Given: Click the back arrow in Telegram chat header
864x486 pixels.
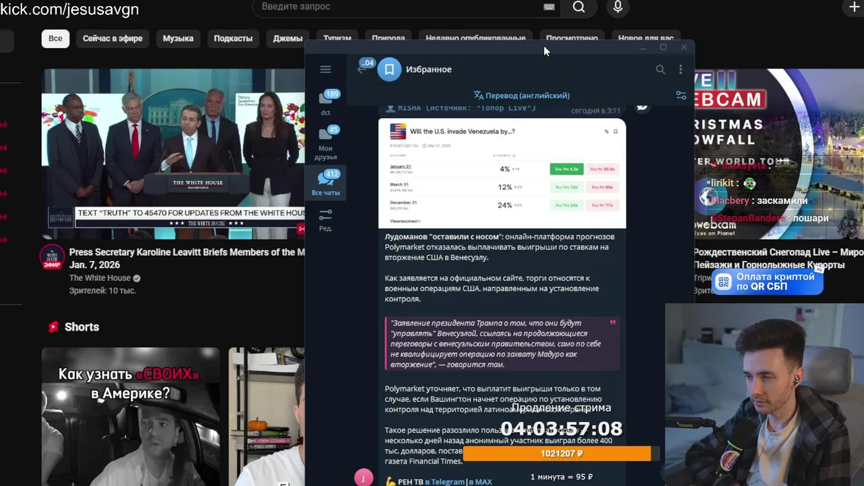Looking at the screenshot, I should pyautogui.click(x=362, y=70).
